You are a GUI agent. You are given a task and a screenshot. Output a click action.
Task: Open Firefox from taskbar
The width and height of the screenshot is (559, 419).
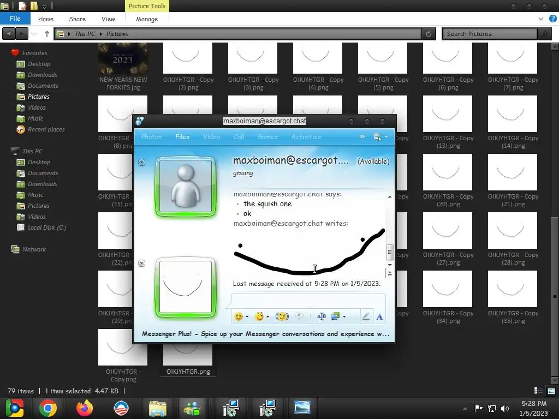85,408
